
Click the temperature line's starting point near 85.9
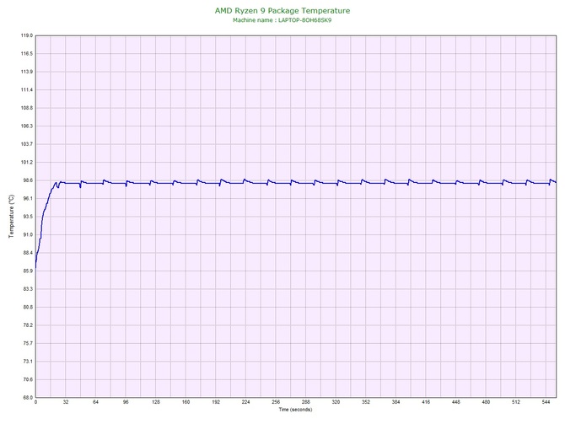(x=35, y=268)
